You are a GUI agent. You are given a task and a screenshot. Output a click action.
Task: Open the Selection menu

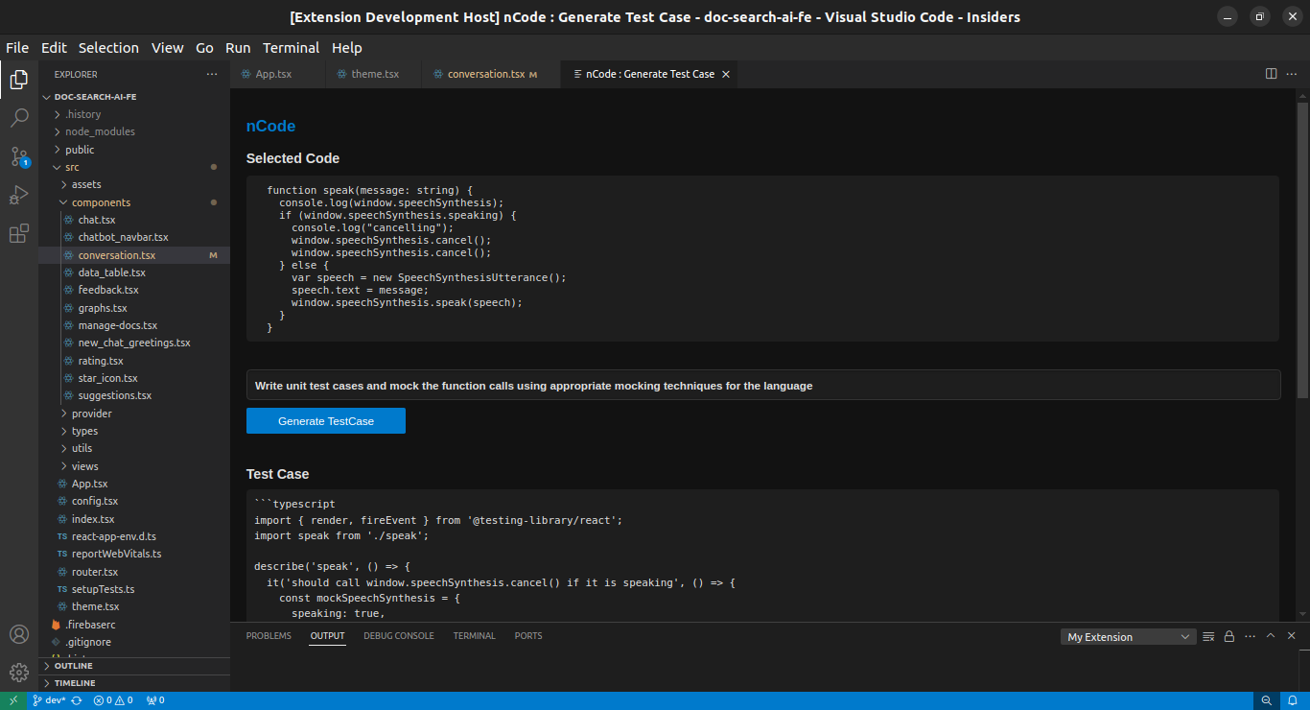(108, 48)
